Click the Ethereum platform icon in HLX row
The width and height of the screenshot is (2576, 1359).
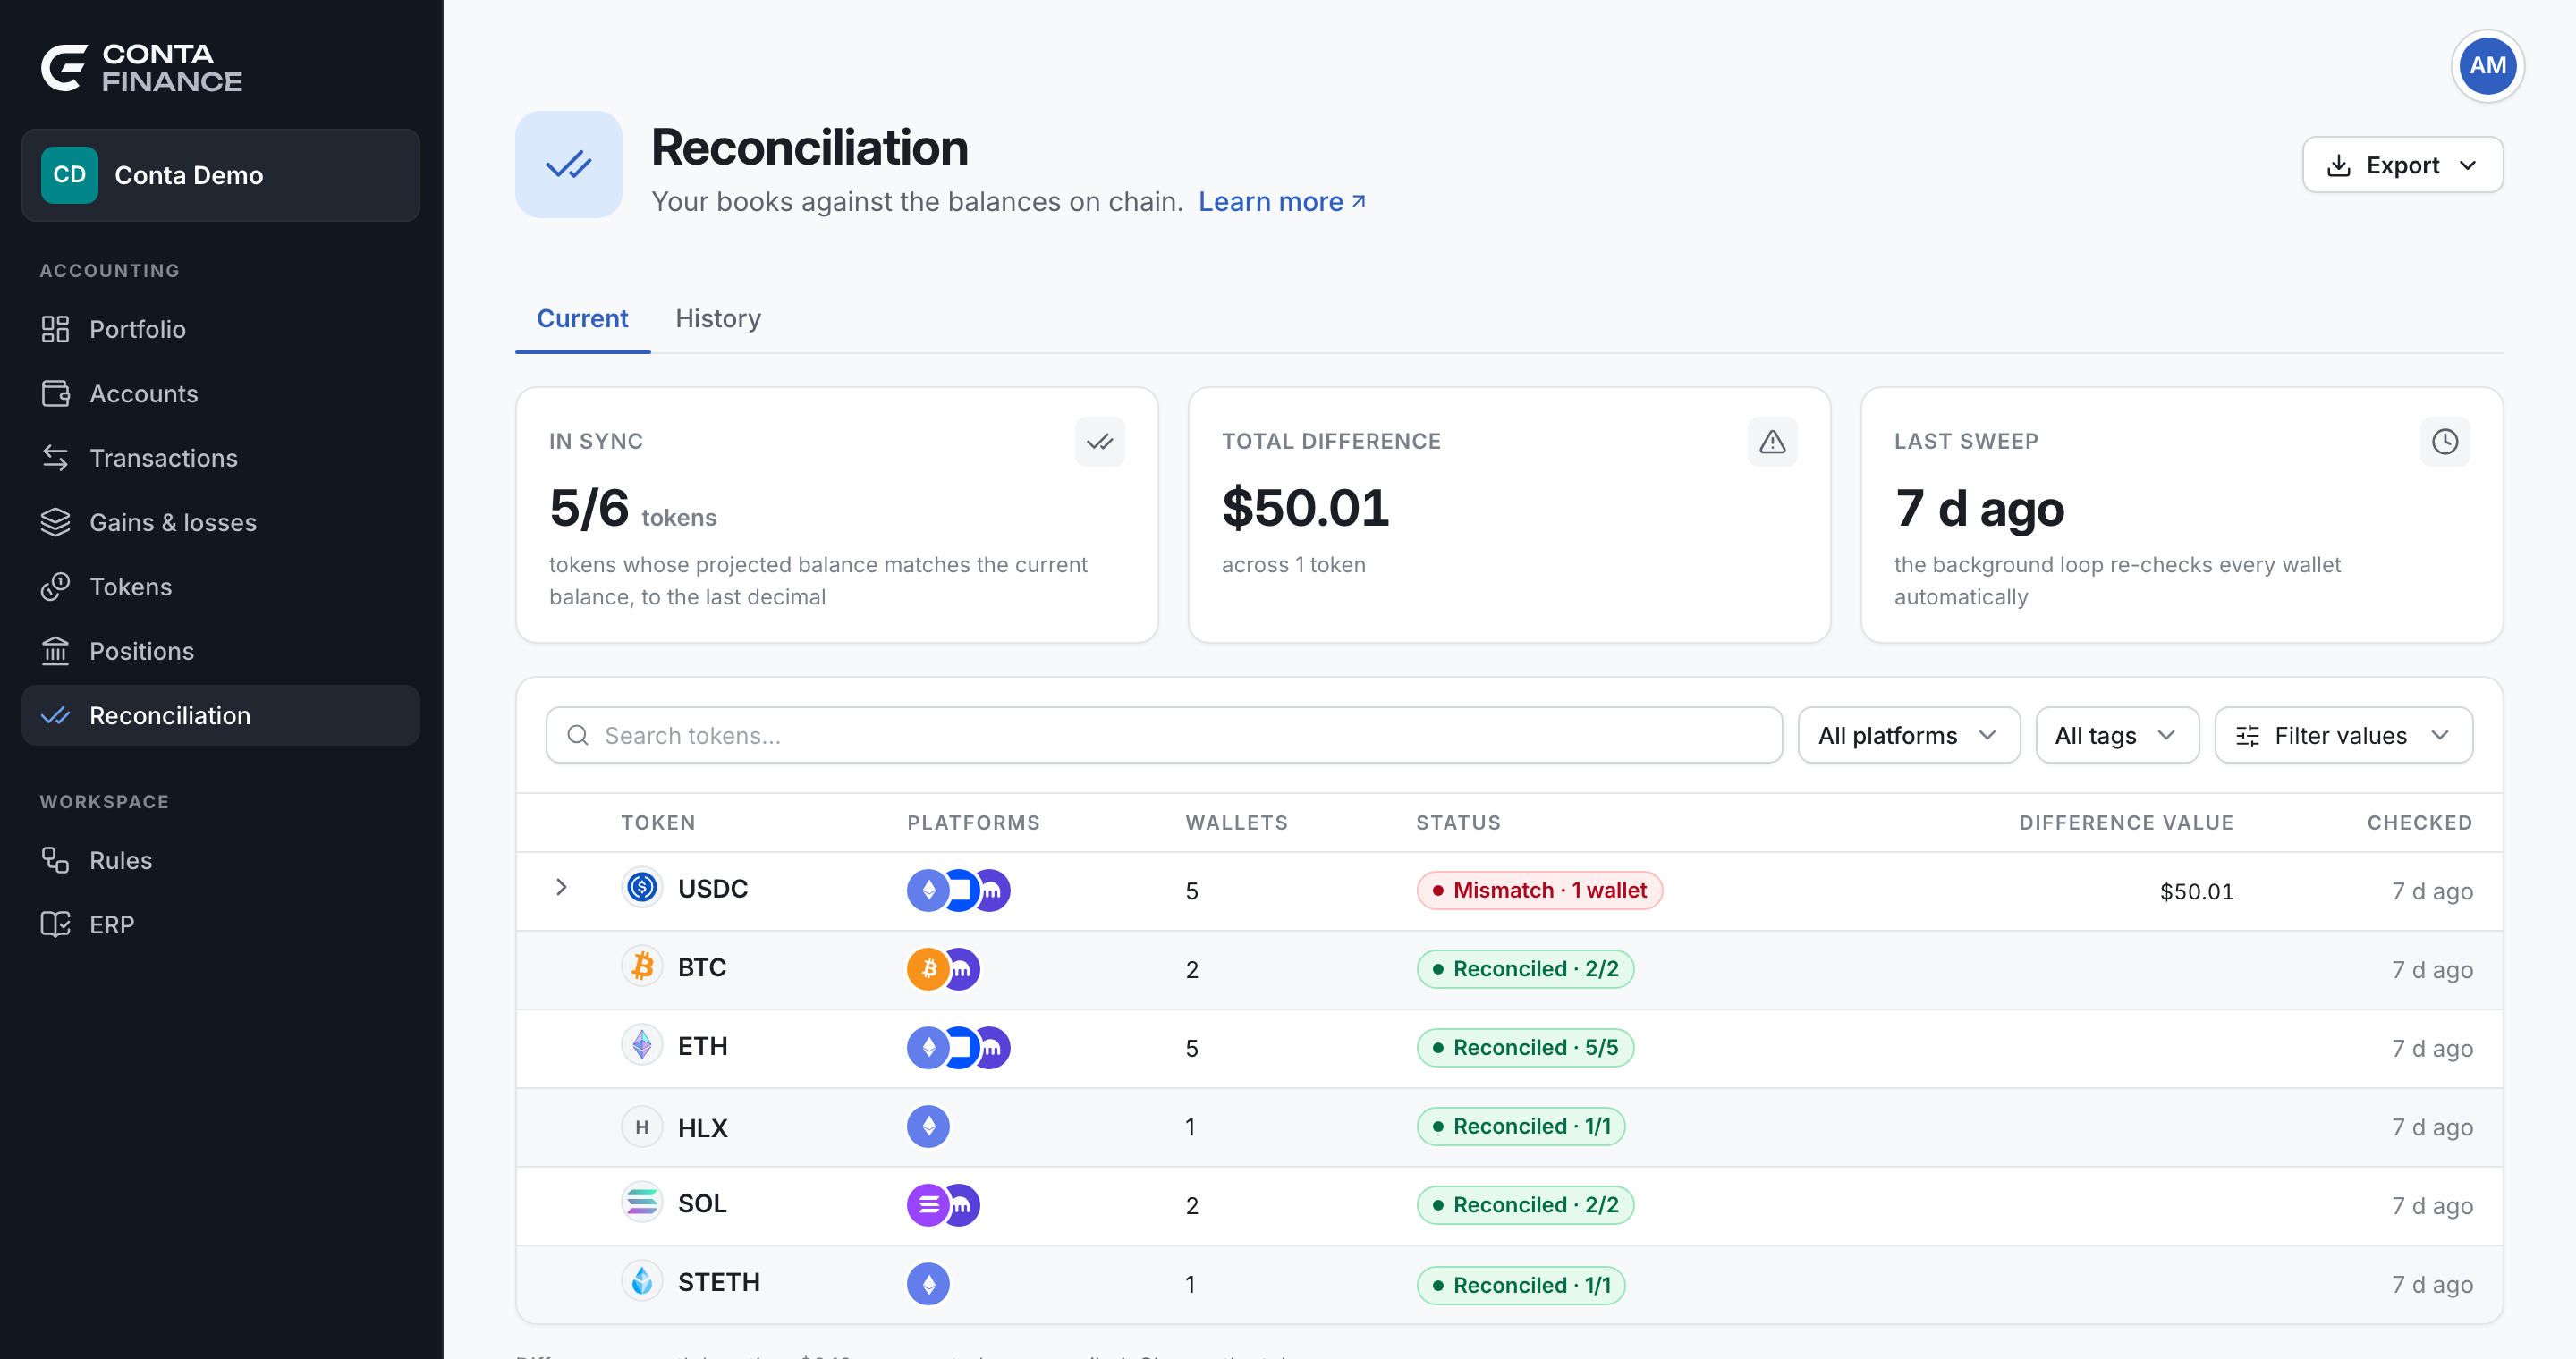click(928, 1127)
